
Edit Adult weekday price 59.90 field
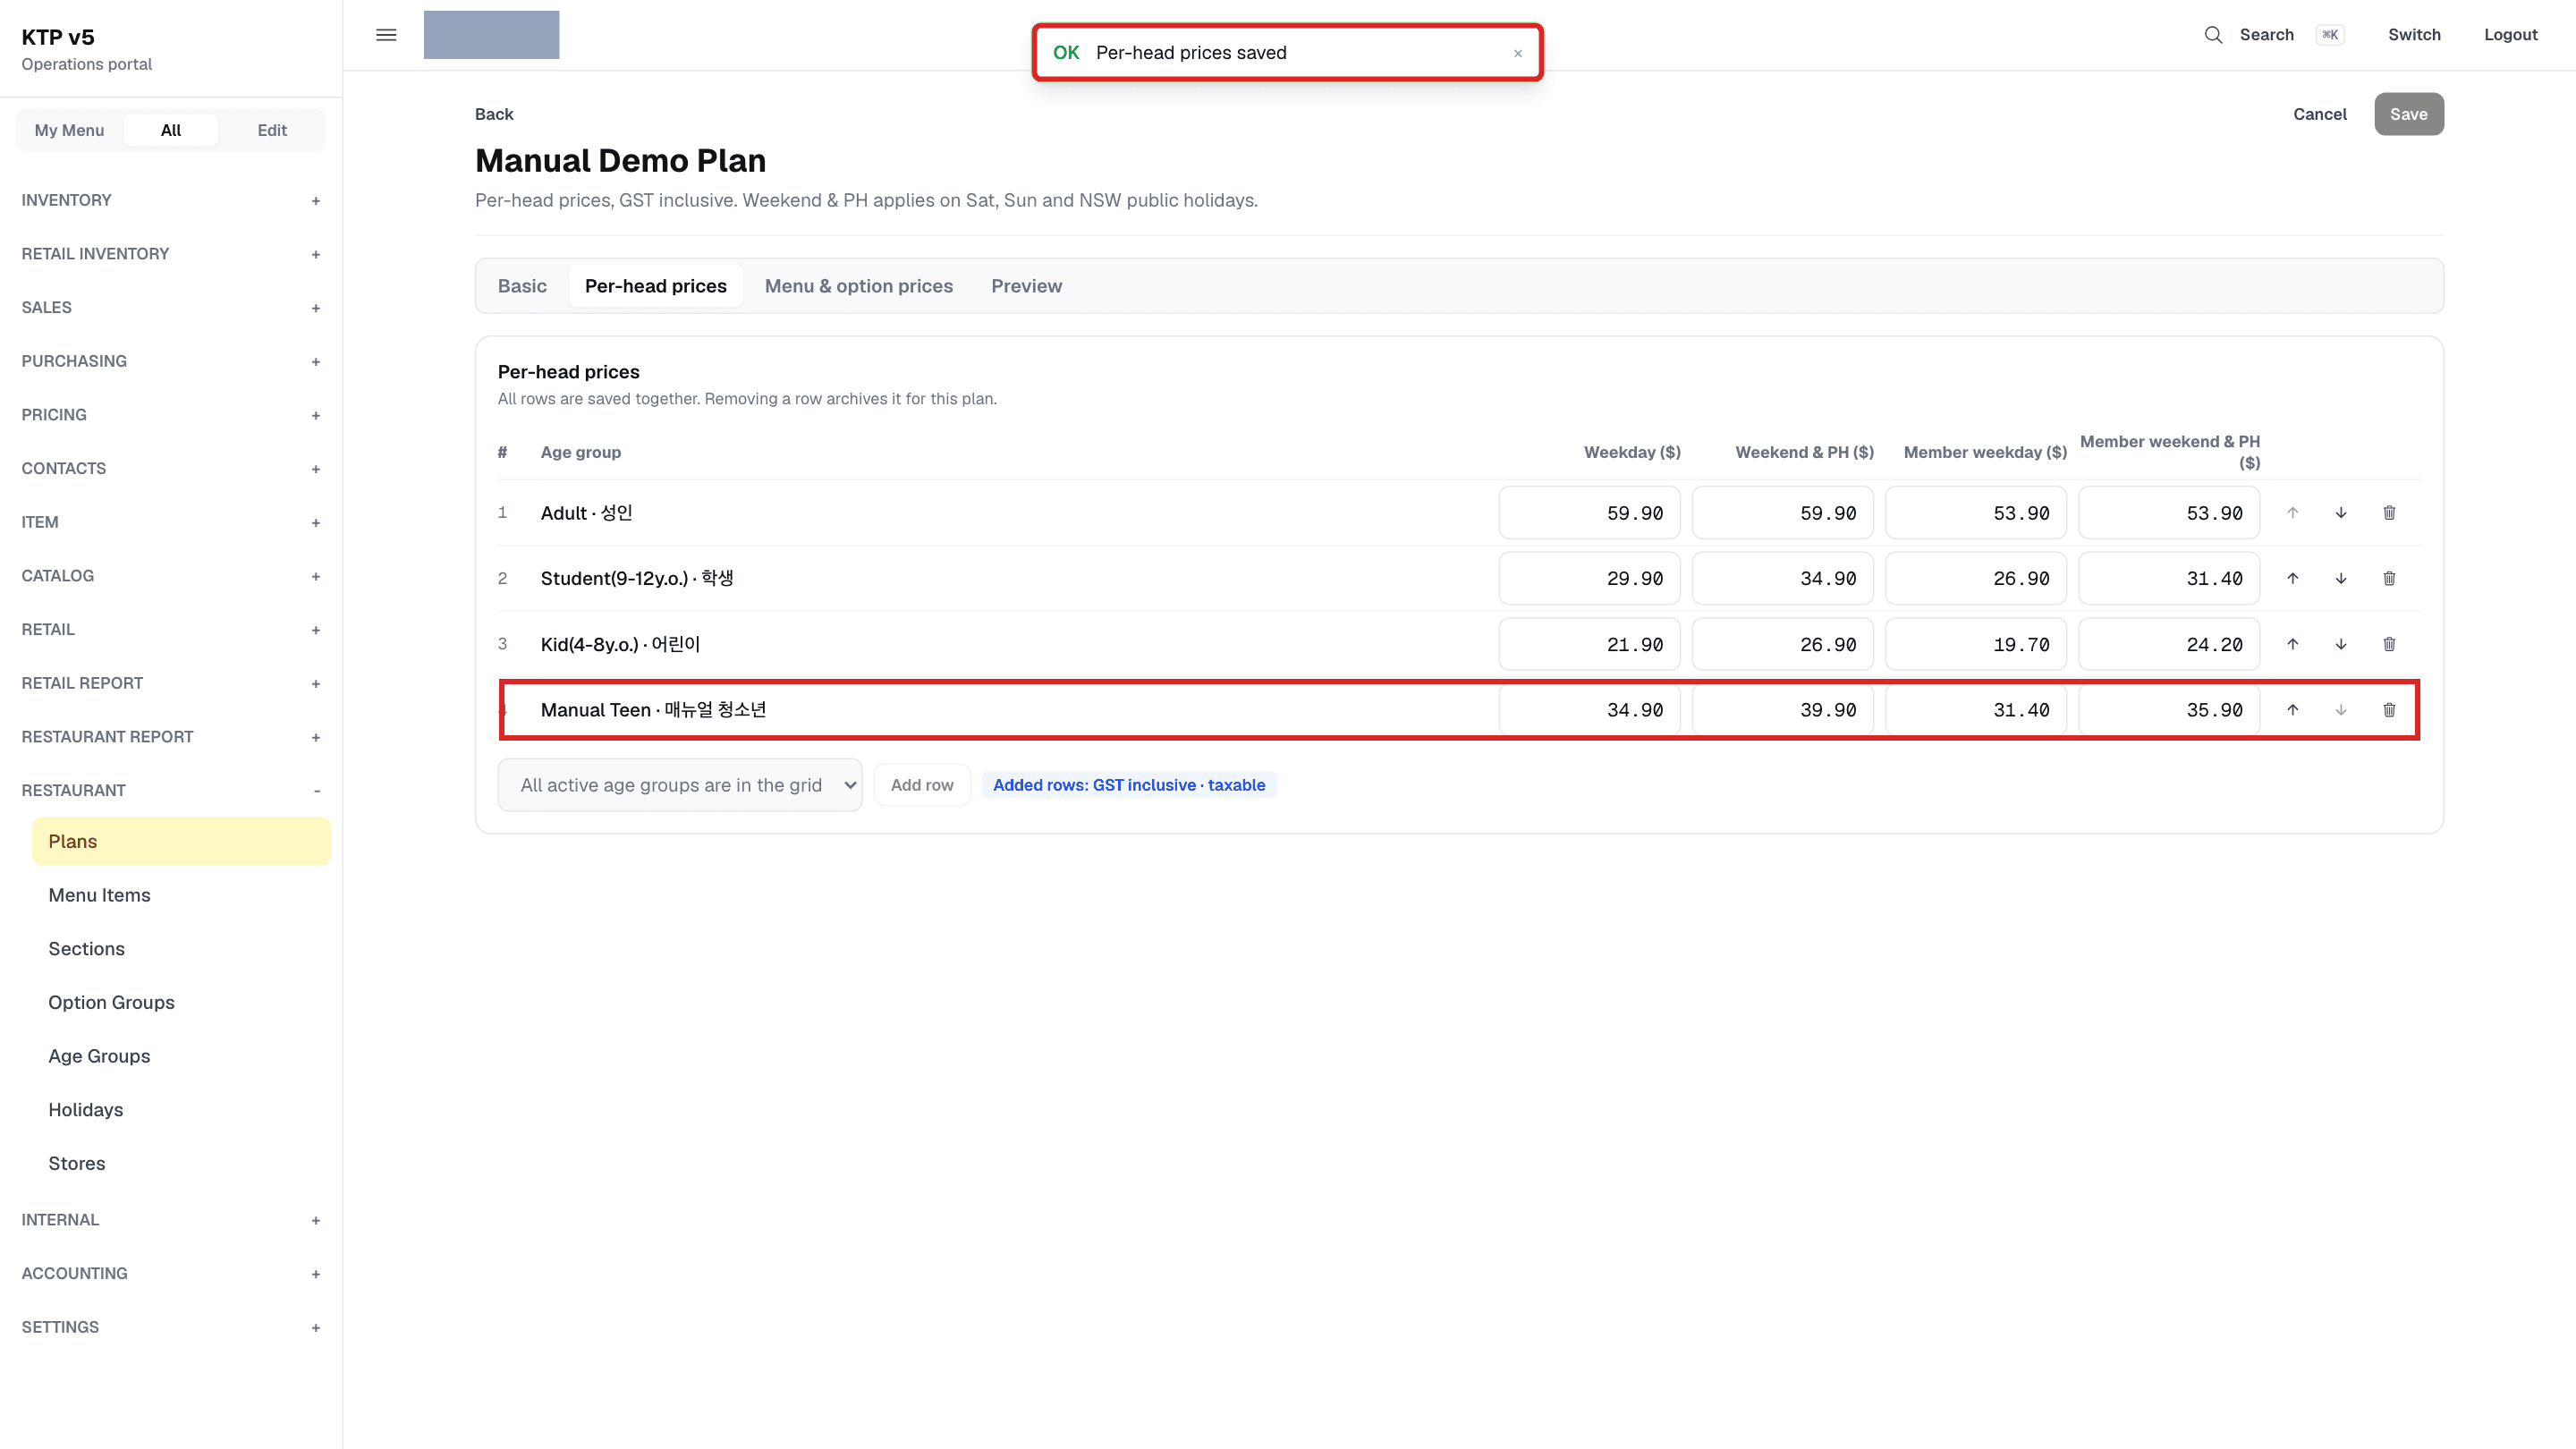[1588, 513]
